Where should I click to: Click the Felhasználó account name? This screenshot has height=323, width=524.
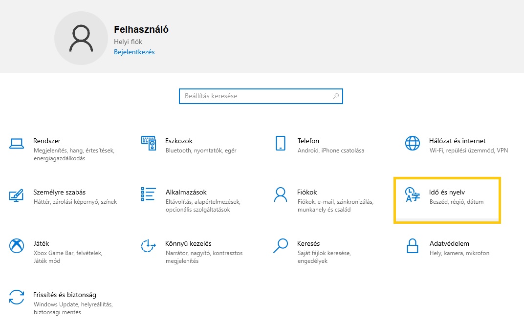[141, 29]
